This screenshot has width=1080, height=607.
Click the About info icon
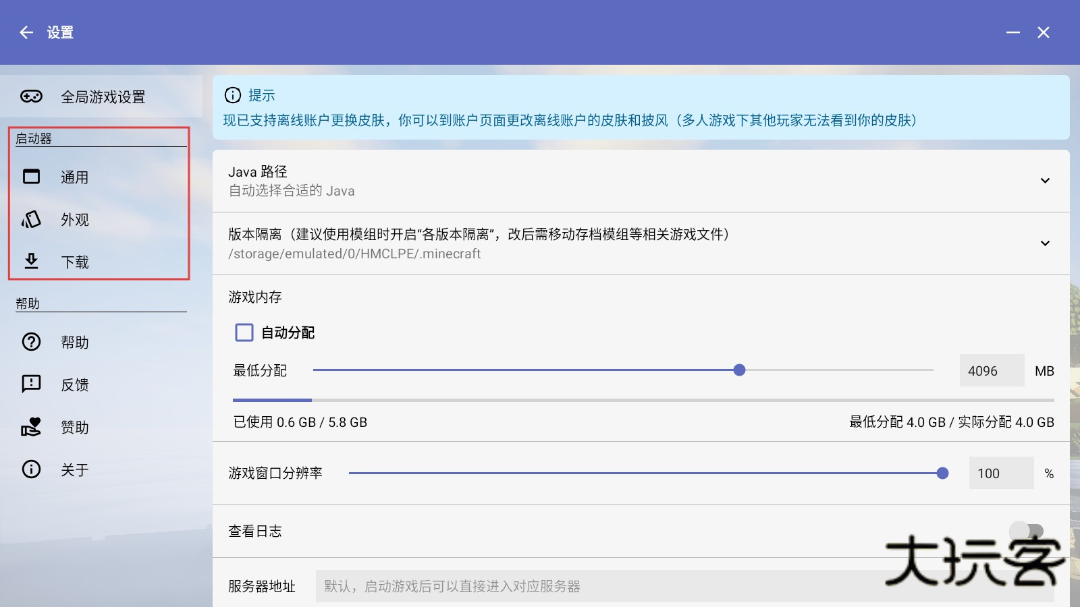(x=32, y=469)
